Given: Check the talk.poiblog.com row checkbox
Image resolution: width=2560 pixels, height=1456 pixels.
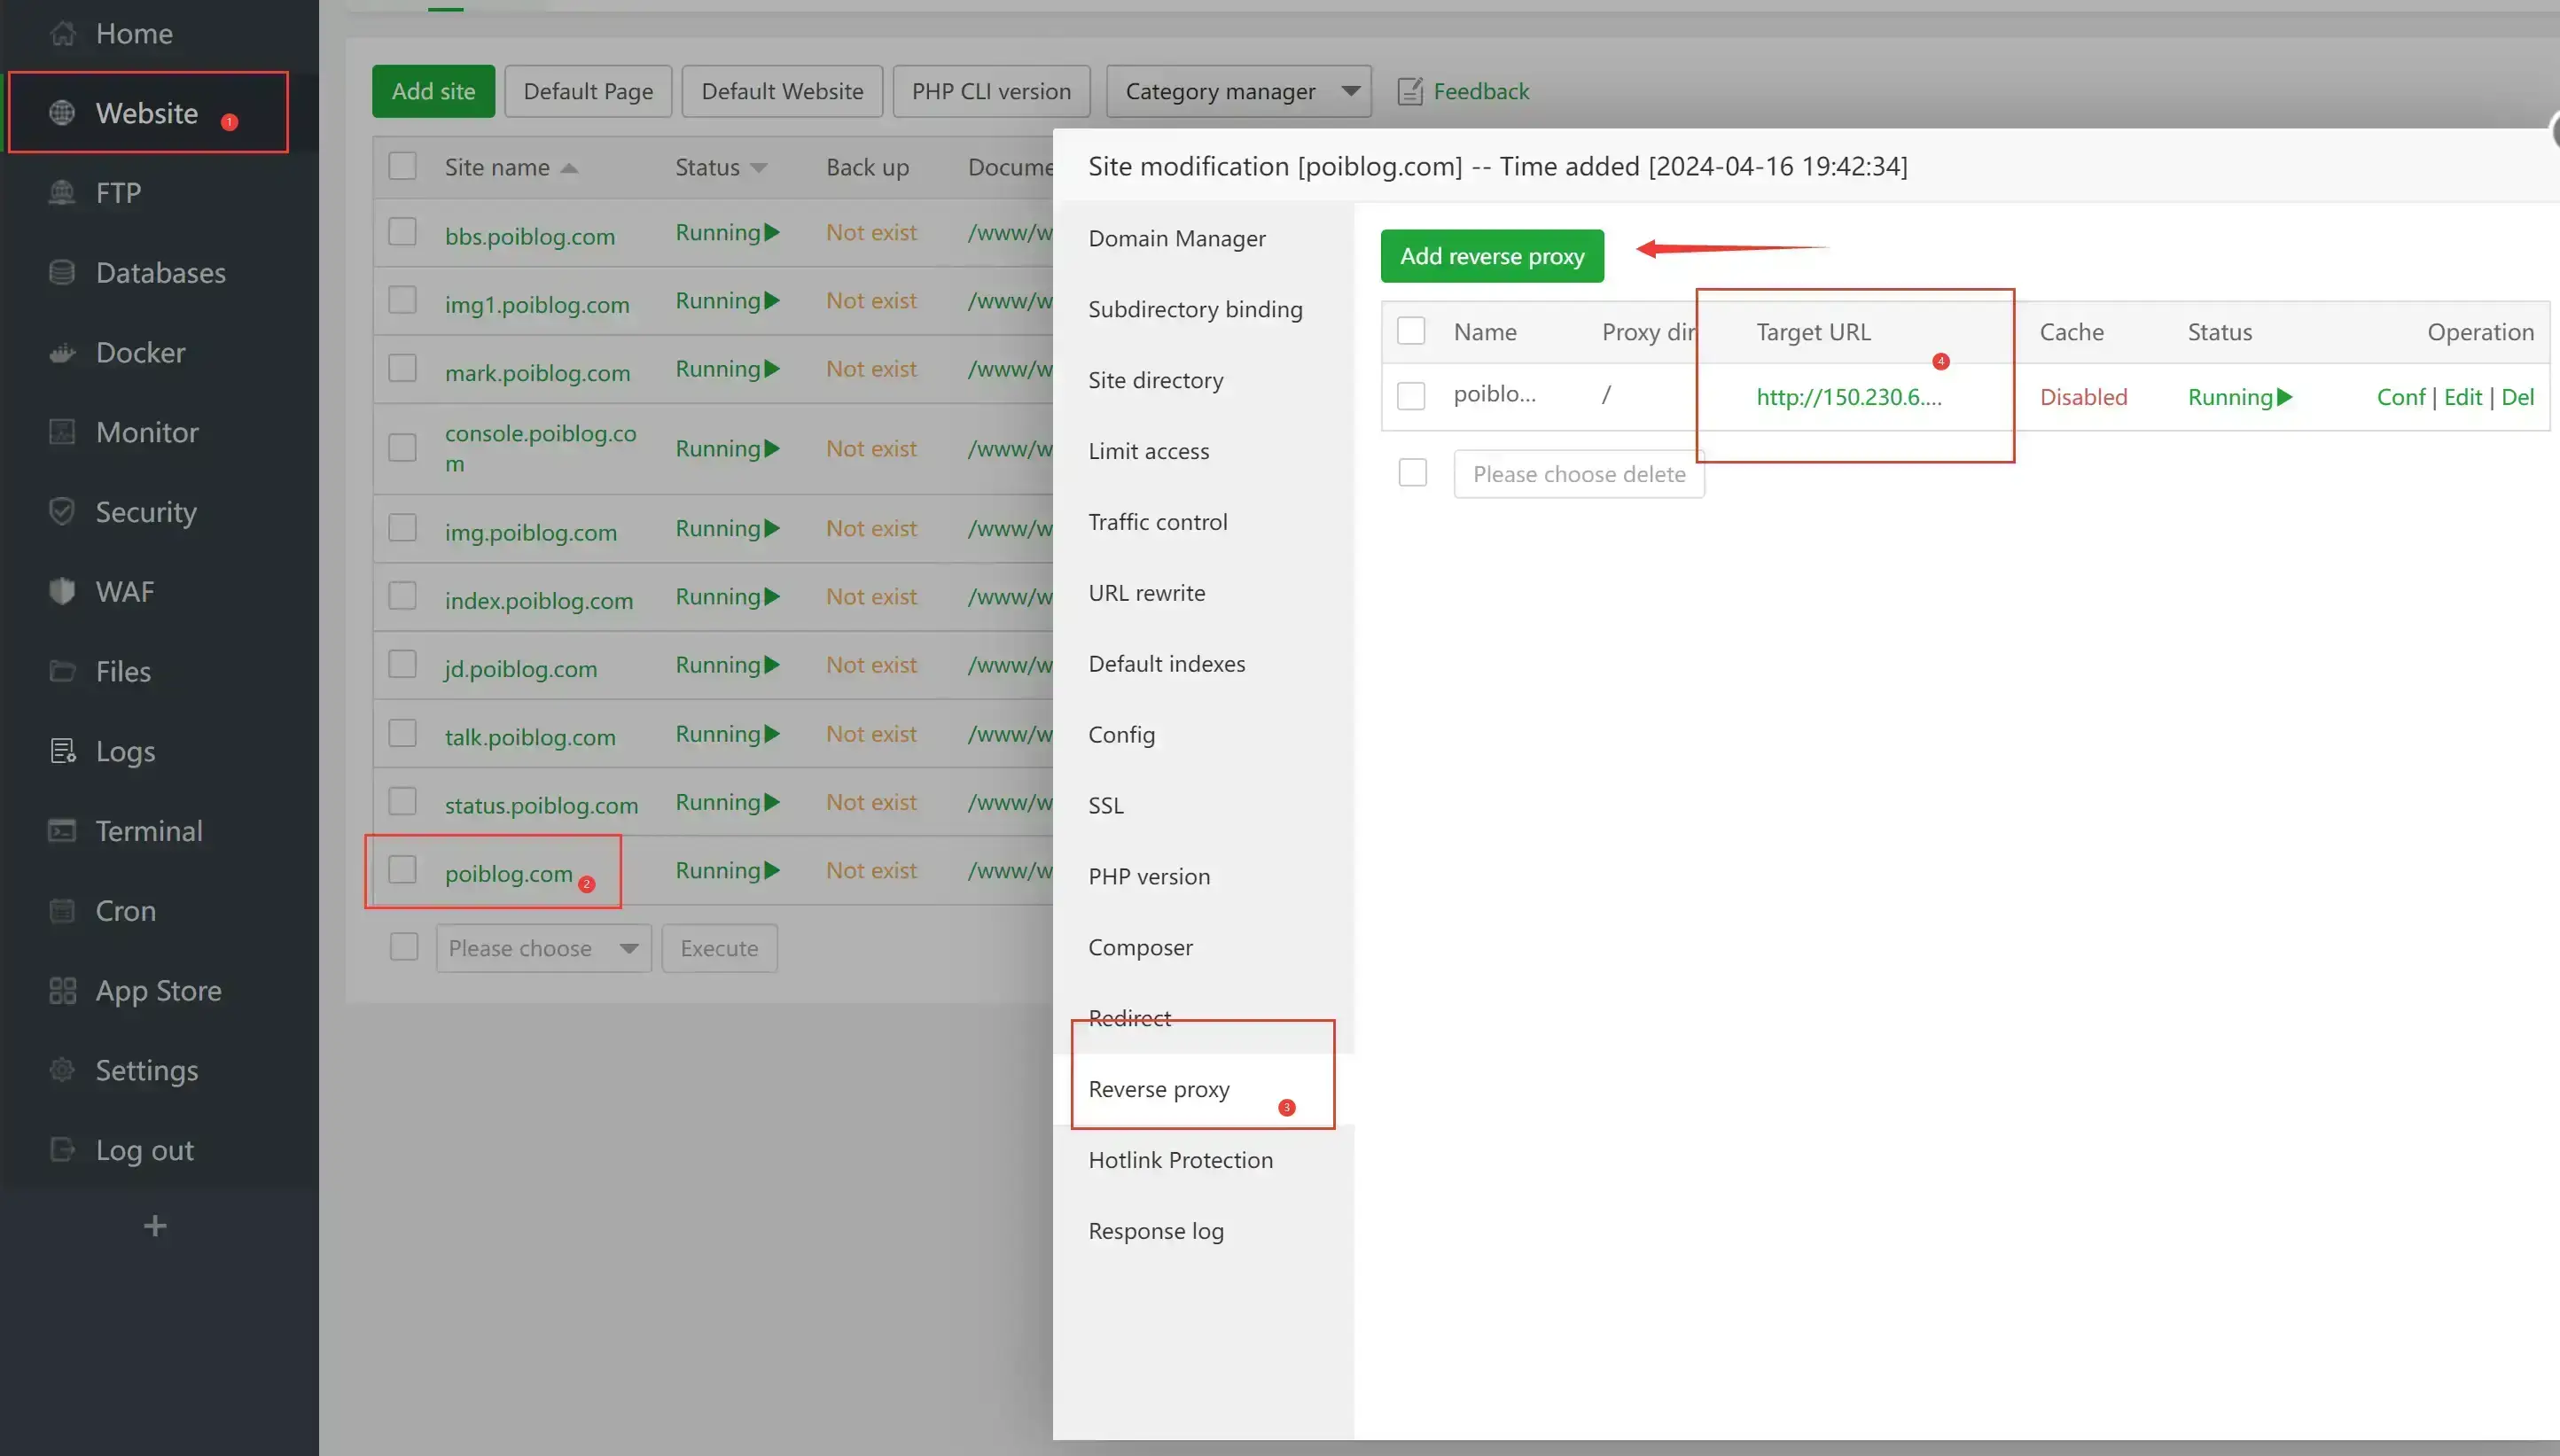Looking at the screenshot, I should (402, 733).
